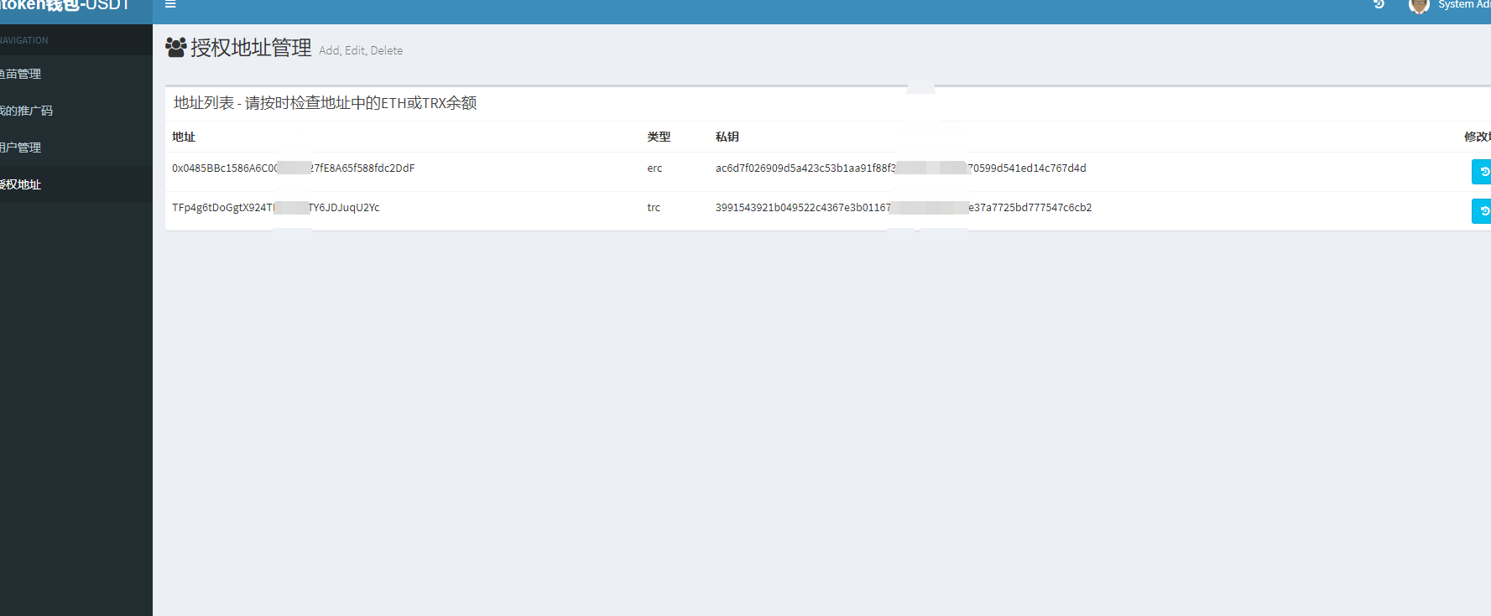The width and height of the screenshot is (1491, 616).
Task: Select the erc address starting with 0x0485BBc
Action: (294, 168)
